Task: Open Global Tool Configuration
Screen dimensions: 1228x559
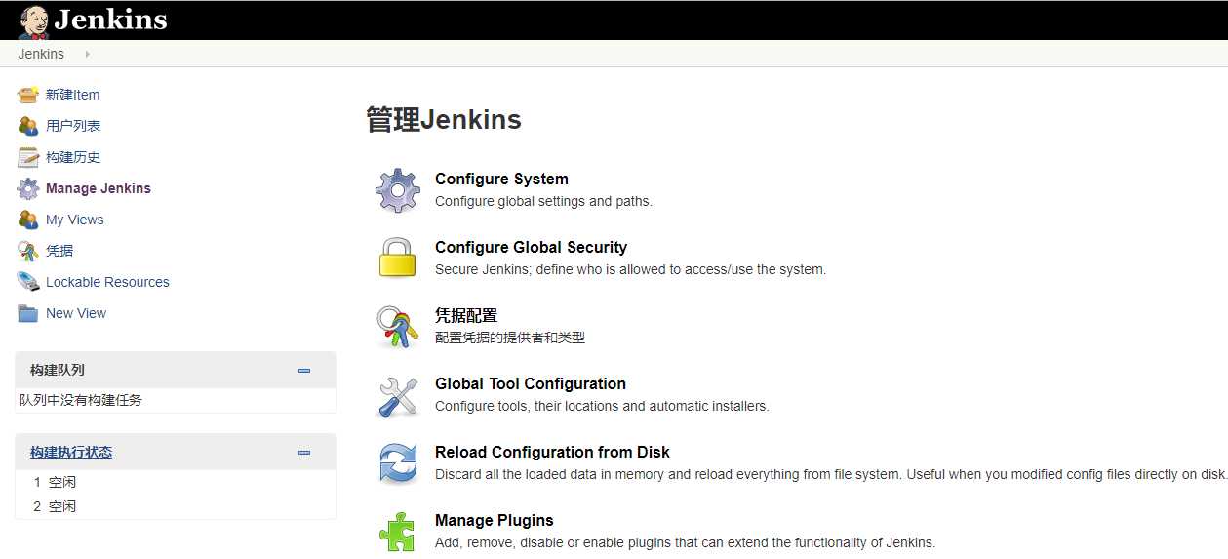Action: (531, 383)
